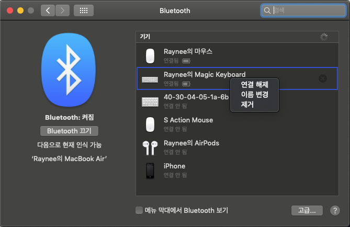The image size is (350, 227).
Task: Click the large Bluetooth logo icon
Action: 69,70
